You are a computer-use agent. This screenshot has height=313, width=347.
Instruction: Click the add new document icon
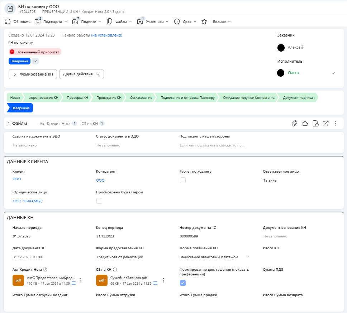click(x=315, y=123)
